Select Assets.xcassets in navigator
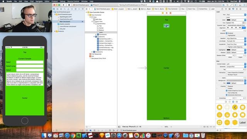The height and width of the screenshot is (139, 247). tap(65, 24)
